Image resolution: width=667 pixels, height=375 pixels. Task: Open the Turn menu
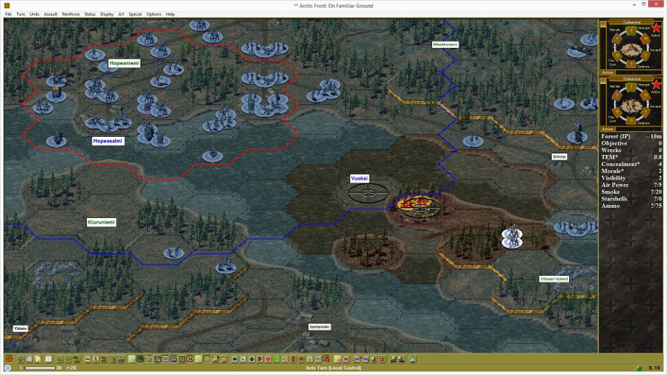(x=20, y=14)
